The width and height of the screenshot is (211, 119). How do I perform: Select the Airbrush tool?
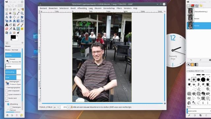[11, 29]
